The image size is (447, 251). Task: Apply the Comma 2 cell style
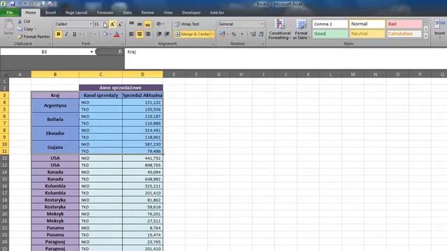click(330, 24)
